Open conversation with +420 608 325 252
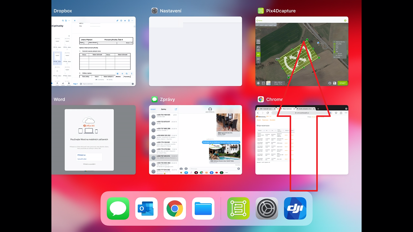Image resolution: width=413 pixels, height=232 pixels. [164, 137]
